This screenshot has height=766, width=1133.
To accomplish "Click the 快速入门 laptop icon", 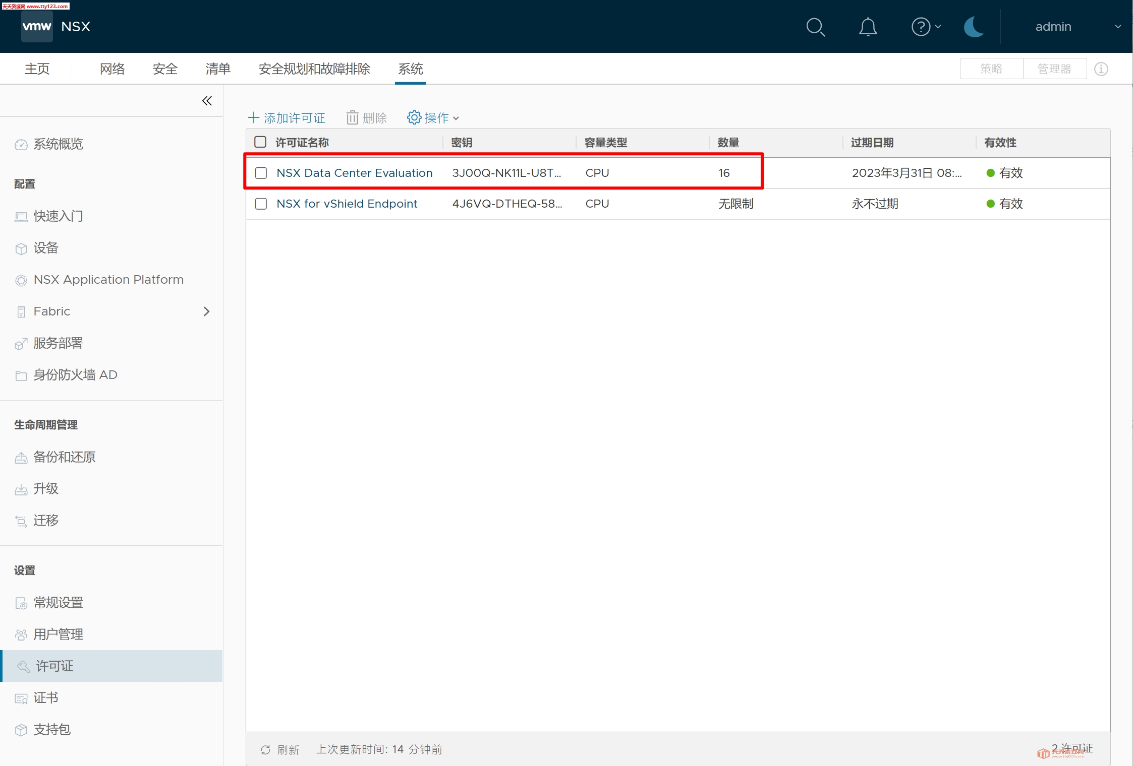I will click(21, 217).
